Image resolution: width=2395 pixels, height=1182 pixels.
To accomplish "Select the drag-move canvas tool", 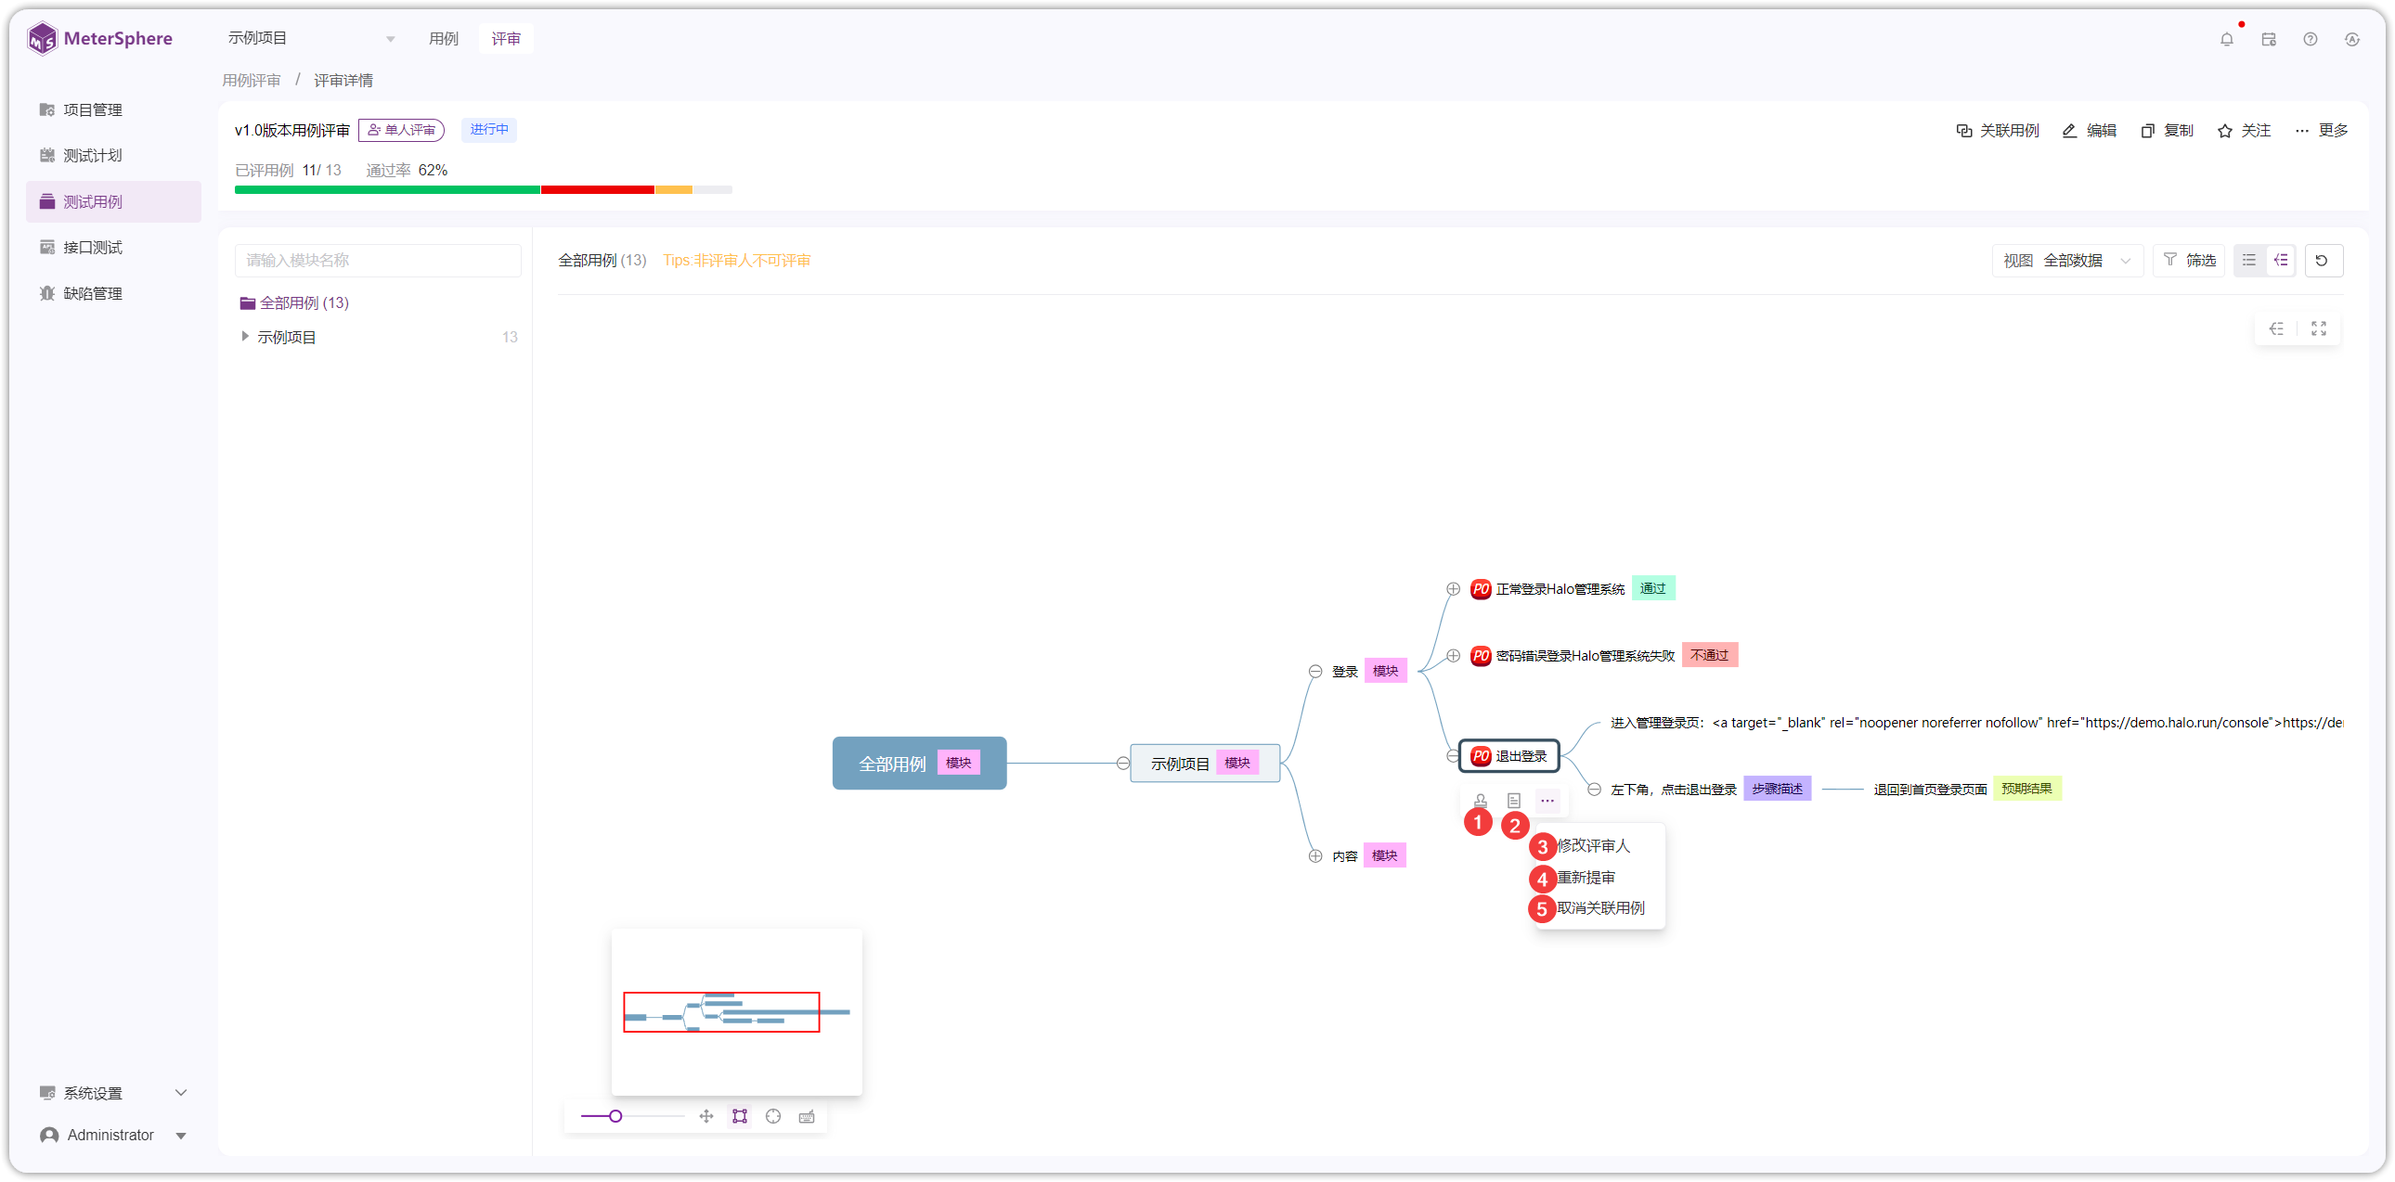I will (x=706, y=1116).
